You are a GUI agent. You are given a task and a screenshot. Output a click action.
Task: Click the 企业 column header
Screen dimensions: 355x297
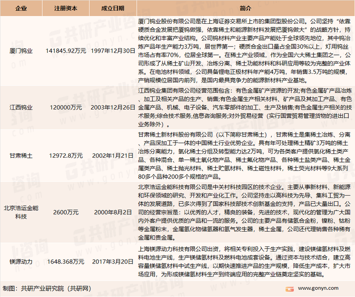tap(21, 9)
